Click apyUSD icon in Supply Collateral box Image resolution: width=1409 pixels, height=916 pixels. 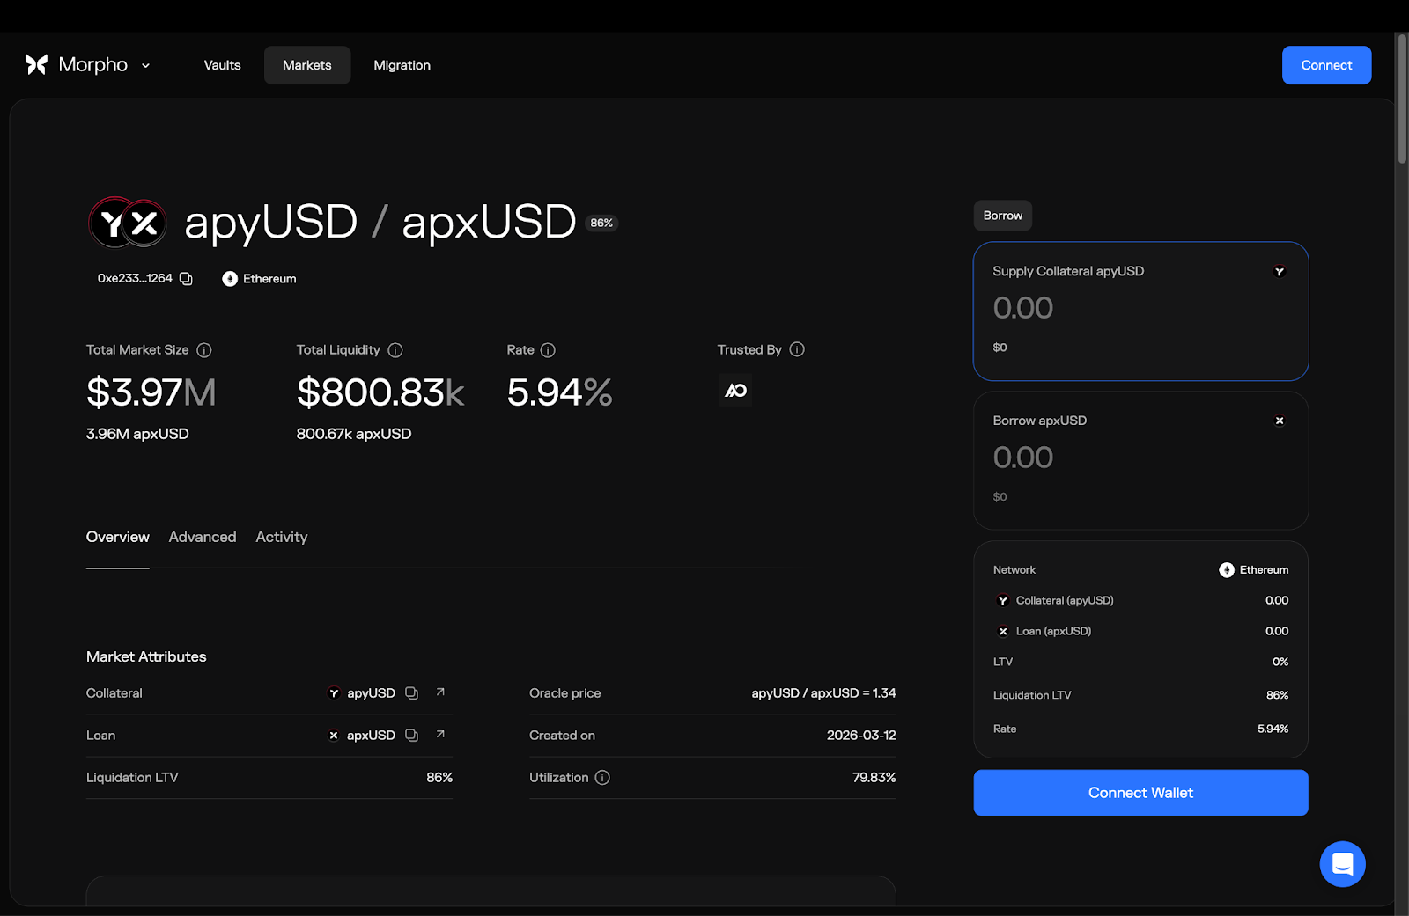[x=1280, y=271]
